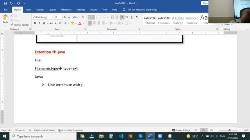
Task: Toggle align left for paragraph
Action: point(90,23)
